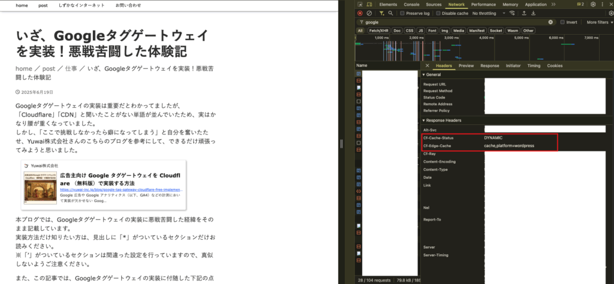Filter requests by Fetch/XHR
This screenshot has height=284, width=614.
point(379,30)
